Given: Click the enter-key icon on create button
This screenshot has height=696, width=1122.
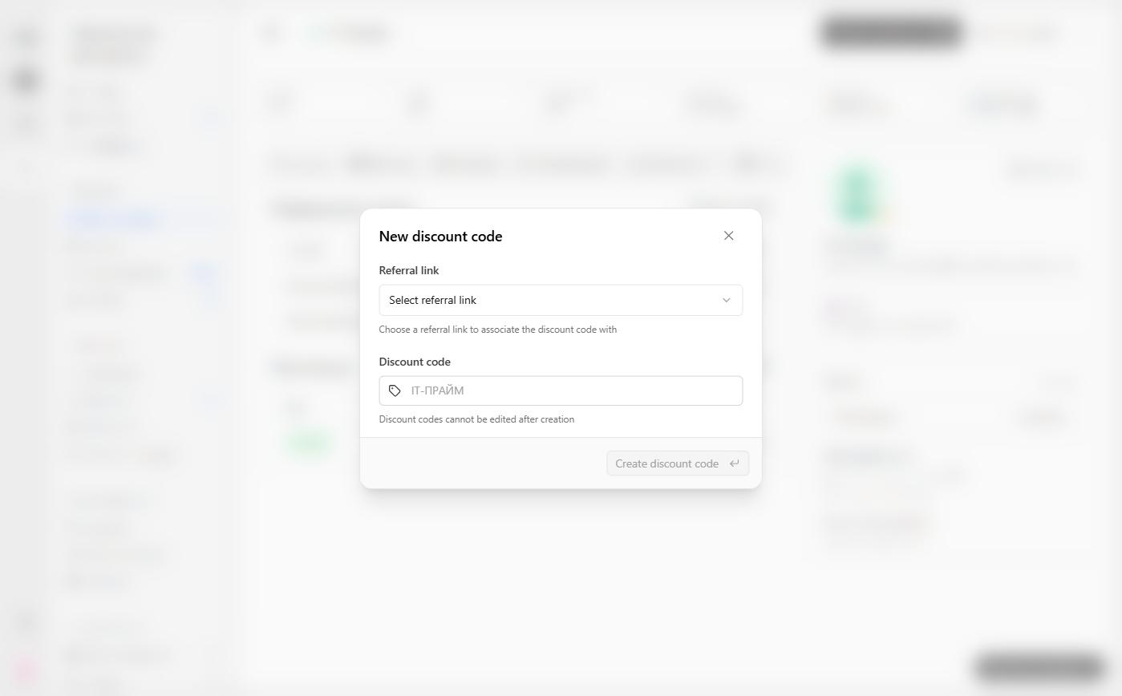Looking at the screenshot, I should pos(734,463).
